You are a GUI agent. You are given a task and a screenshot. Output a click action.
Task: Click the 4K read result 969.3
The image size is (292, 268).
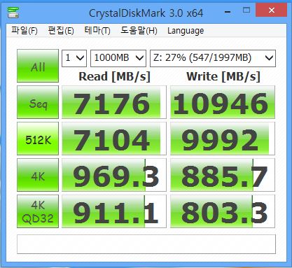114,175
